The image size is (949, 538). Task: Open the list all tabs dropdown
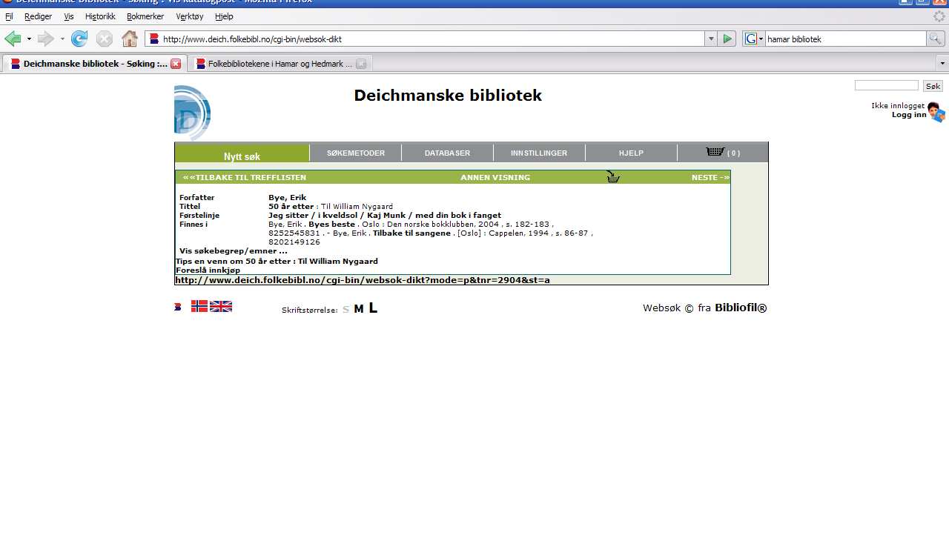pyautogui.click(x=942, y=64)
